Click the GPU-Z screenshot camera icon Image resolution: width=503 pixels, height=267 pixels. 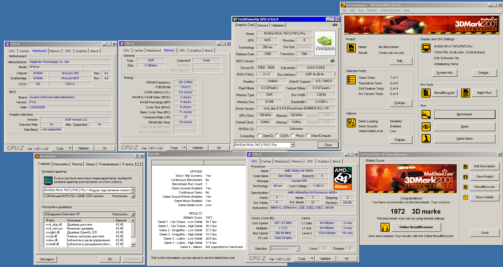coord(335,25)
